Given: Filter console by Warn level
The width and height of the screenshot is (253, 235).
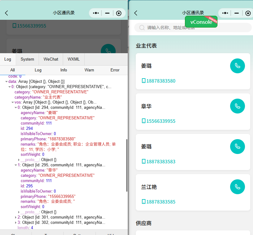Looking at the screenshot, I should 89,70.
